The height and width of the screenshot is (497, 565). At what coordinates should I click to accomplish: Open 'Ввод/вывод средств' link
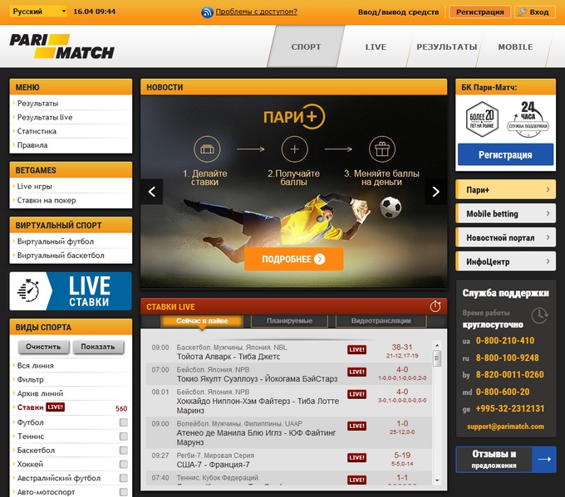pos(399,12)
